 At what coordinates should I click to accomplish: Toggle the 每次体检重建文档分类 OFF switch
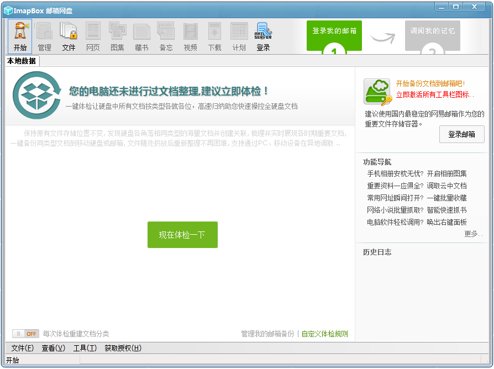pos(25,334)
